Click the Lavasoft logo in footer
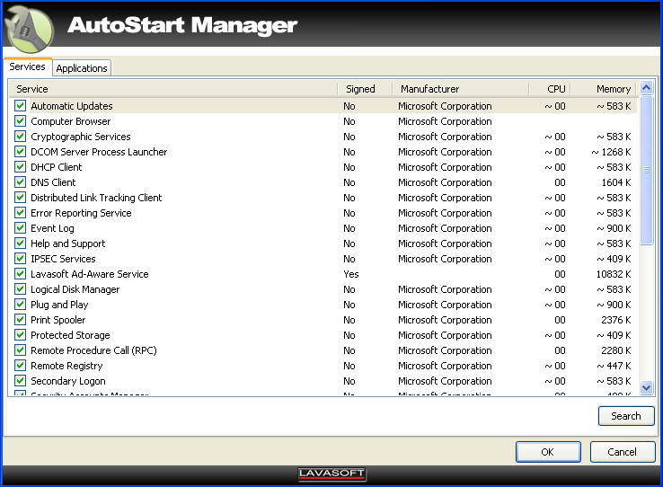663x487 pixels. click(x=331, y=474)
